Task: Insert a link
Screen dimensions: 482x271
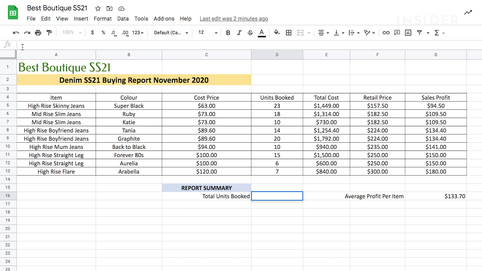Action: pyautogui.click(x=386, y=33)
